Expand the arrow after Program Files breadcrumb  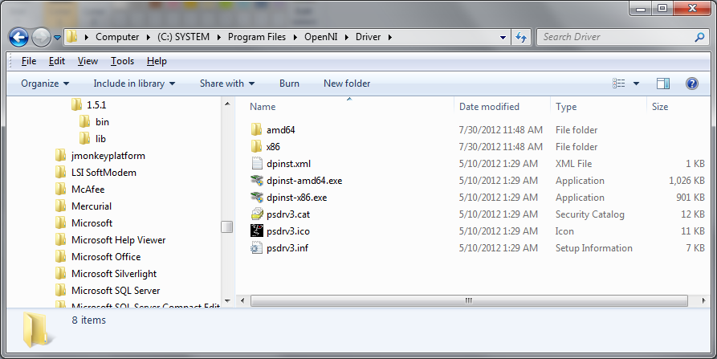pos(295,38)
